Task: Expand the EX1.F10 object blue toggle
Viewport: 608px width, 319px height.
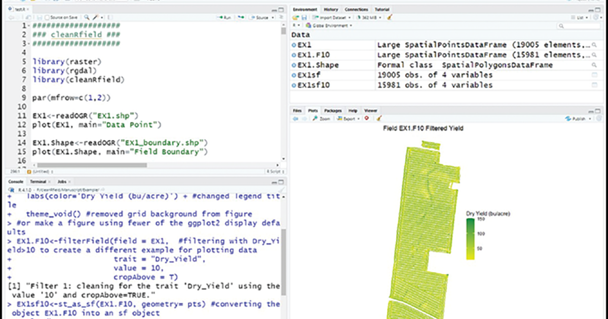Action: click(x=295, y=55)
